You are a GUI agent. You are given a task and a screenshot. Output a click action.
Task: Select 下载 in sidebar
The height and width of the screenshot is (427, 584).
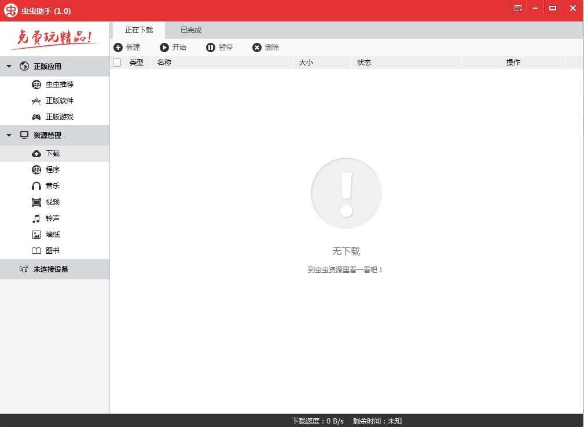click(53, 154)
